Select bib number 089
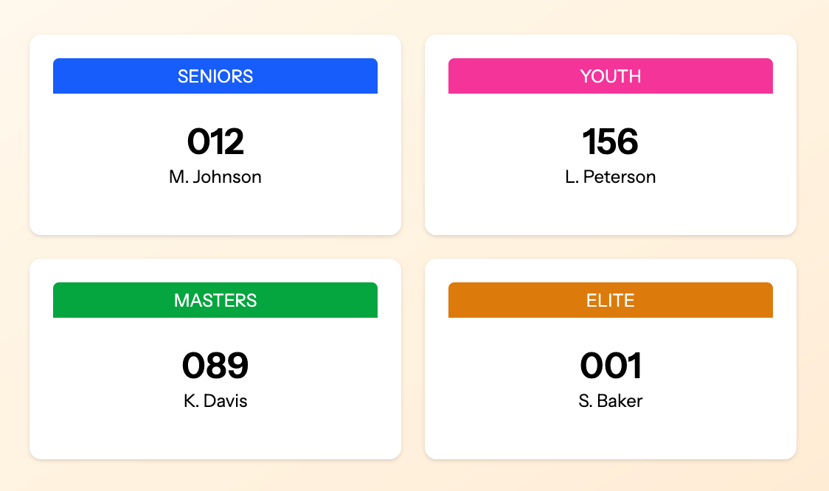 click(215, 366)
